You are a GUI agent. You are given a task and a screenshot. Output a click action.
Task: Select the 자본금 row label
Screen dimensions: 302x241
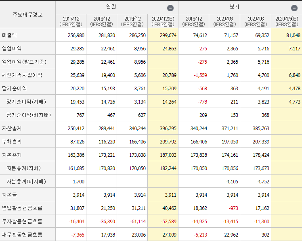point(9,195)
